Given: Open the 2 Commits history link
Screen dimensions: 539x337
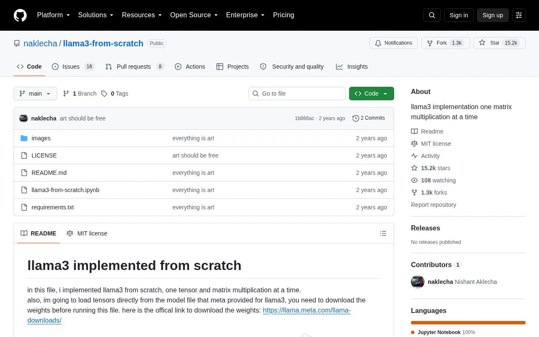Looking at the screenshot, I should click(x=368, y=118).
